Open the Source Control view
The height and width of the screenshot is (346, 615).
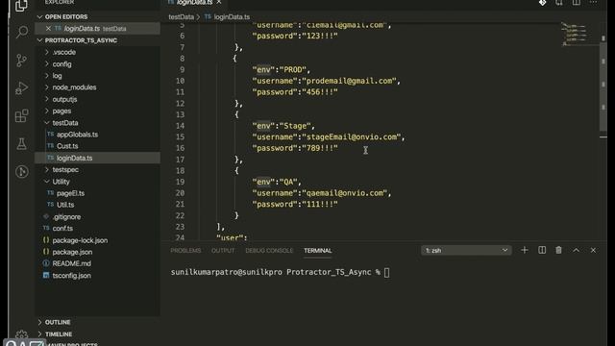21,60
